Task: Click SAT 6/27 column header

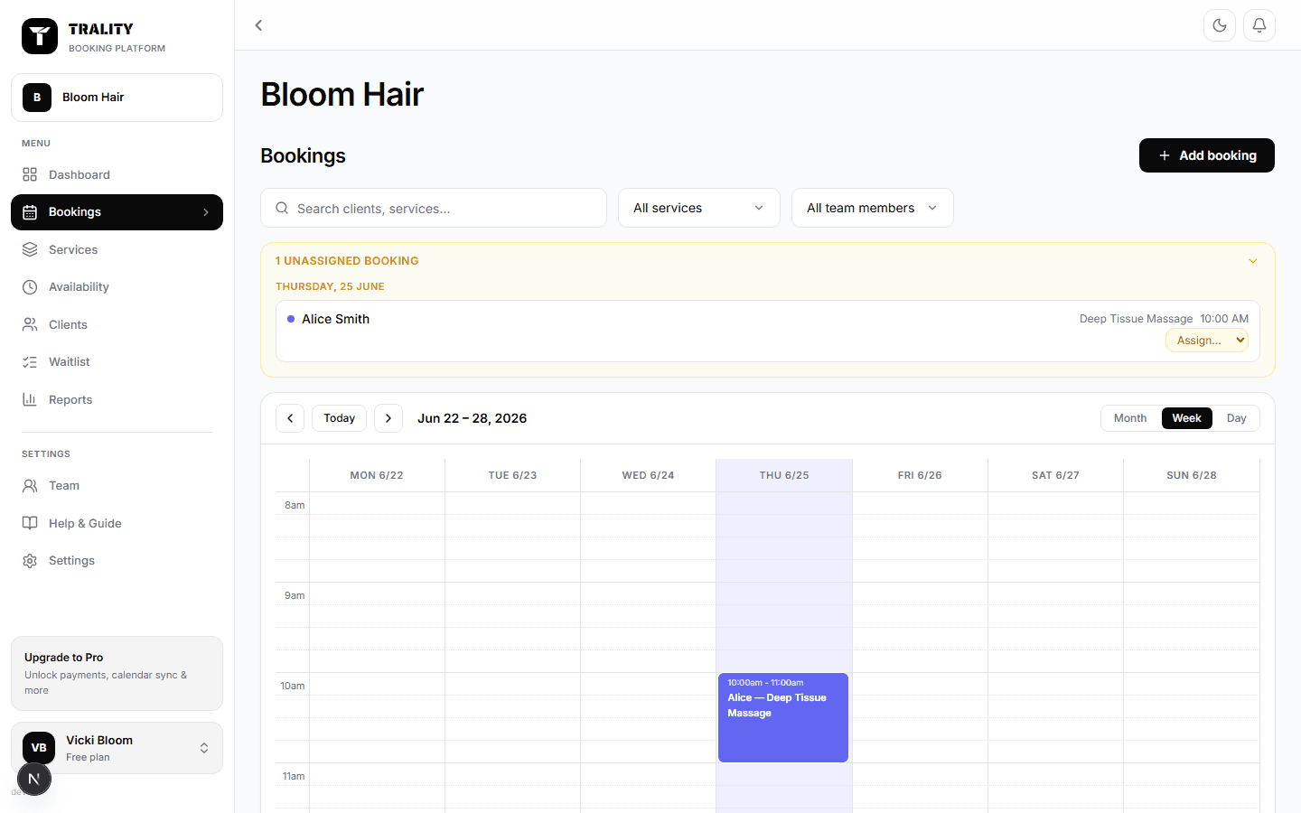Action: pyautogui.click(x=1055, y=475)
